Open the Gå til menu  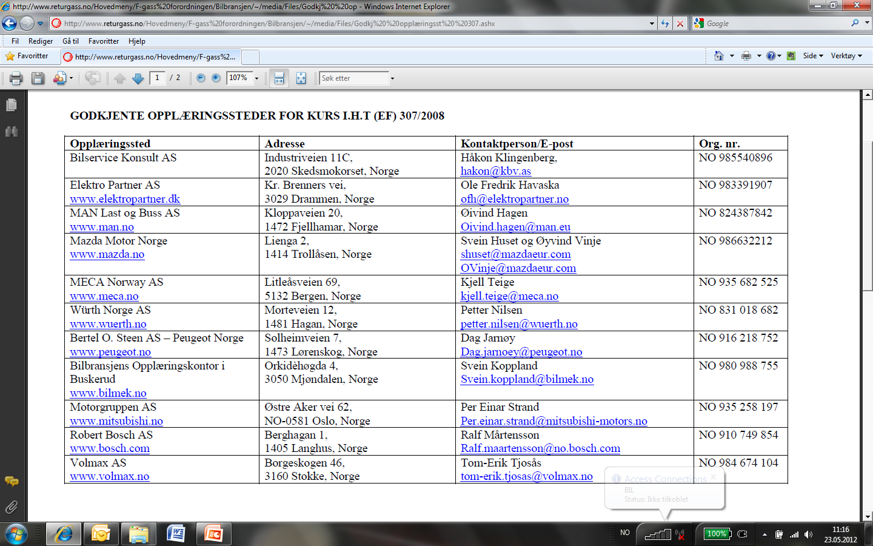point(71,41)
